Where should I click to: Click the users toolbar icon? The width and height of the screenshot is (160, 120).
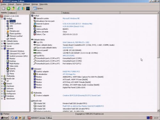click(x=23, y=8)
